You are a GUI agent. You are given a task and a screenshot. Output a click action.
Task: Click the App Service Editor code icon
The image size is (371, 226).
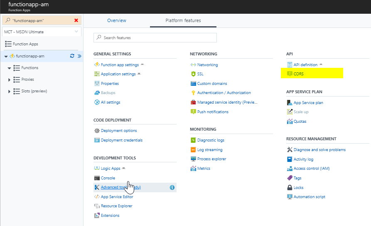click(x=97, y=196)
